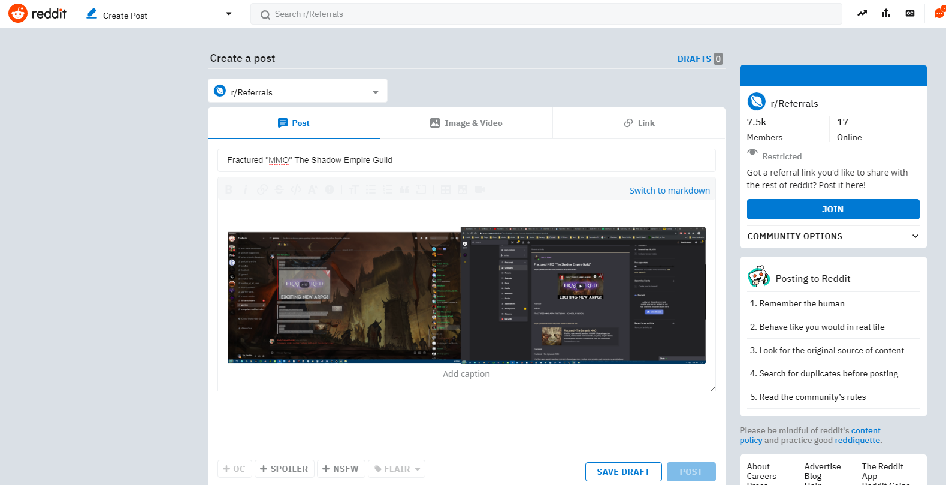Viewport: 946px width, 485px height.
Task: Click rule 'Search for duplicates before posting'
Action: (x=829, y=373)
